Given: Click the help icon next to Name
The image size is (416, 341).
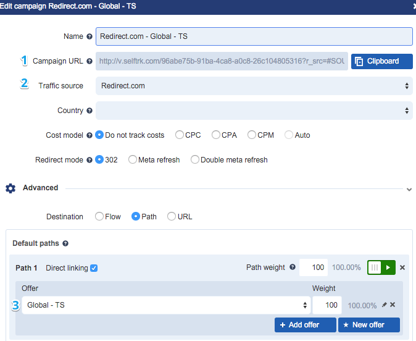Looking at the screenshot, I should point(89,36).
